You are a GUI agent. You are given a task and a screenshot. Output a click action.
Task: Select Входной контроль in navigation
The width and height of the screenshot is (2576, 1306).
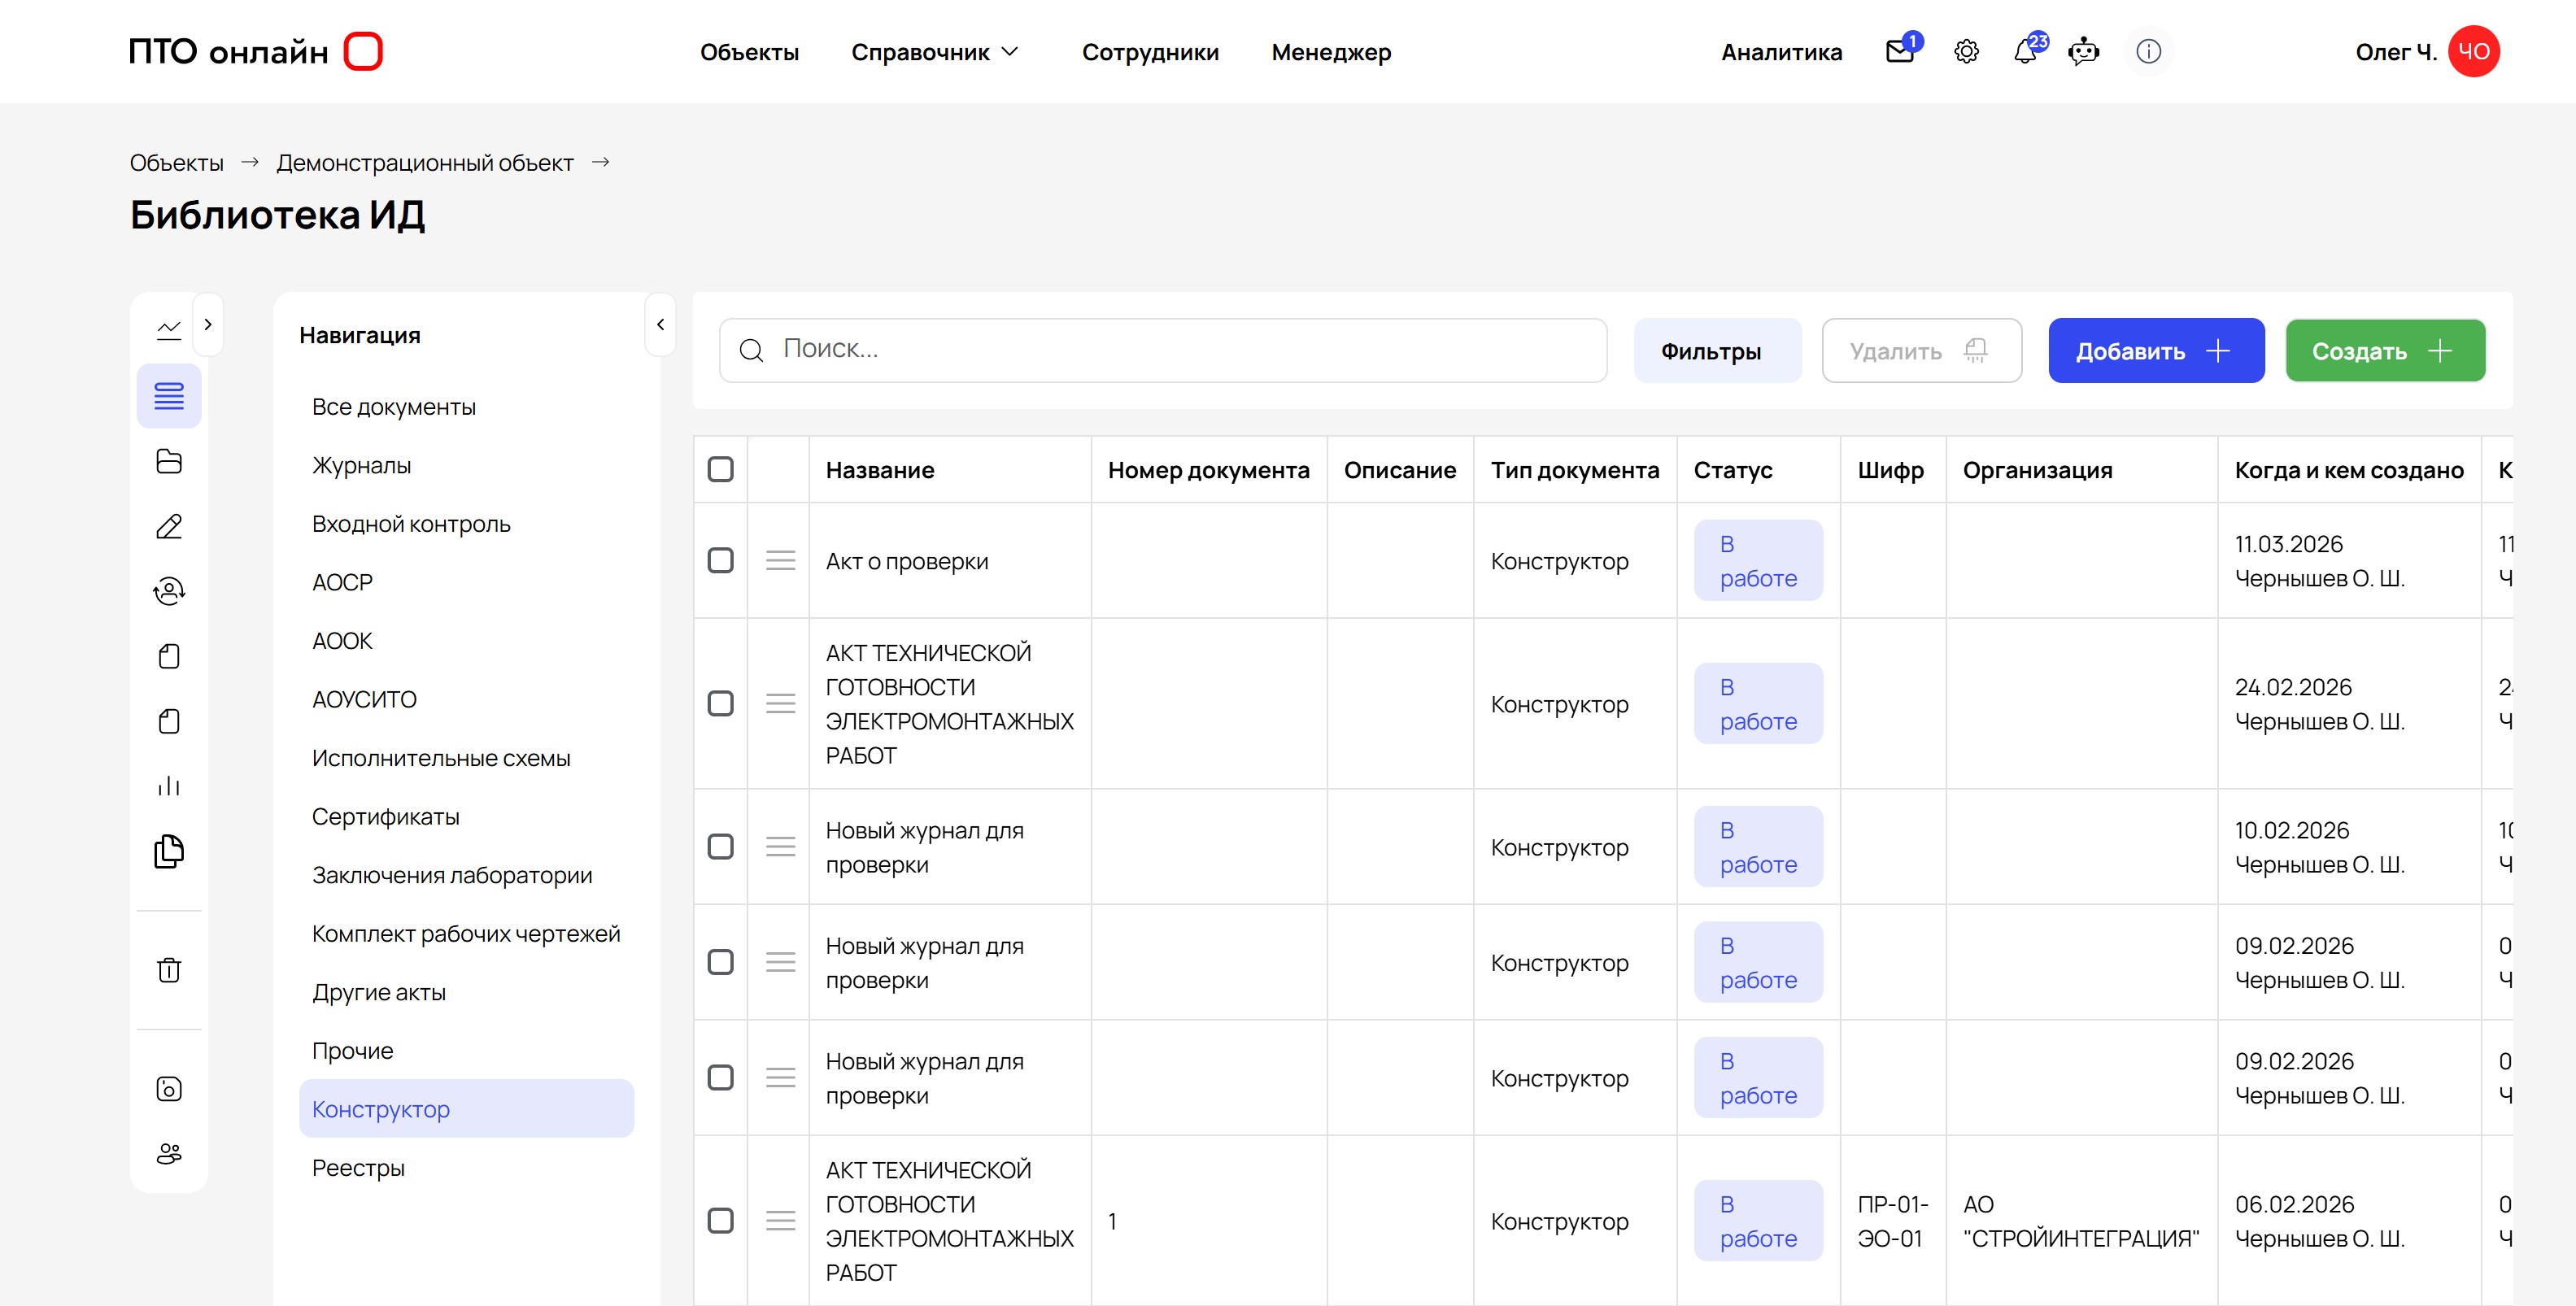click(x=466, y=524)
